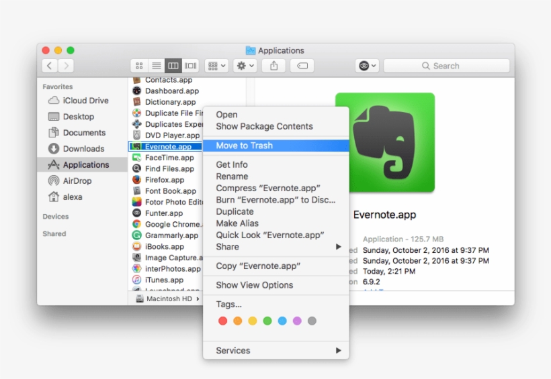Expand the Services submenu
This screenshot has height=379, width=551.
click(276, 350)
